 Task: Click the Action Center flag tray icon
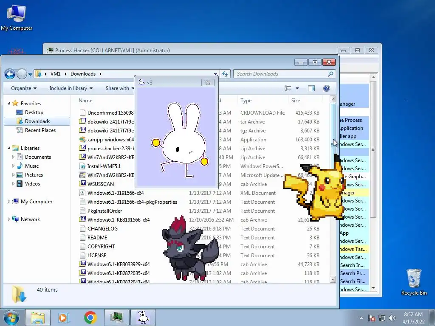(372, 318)
